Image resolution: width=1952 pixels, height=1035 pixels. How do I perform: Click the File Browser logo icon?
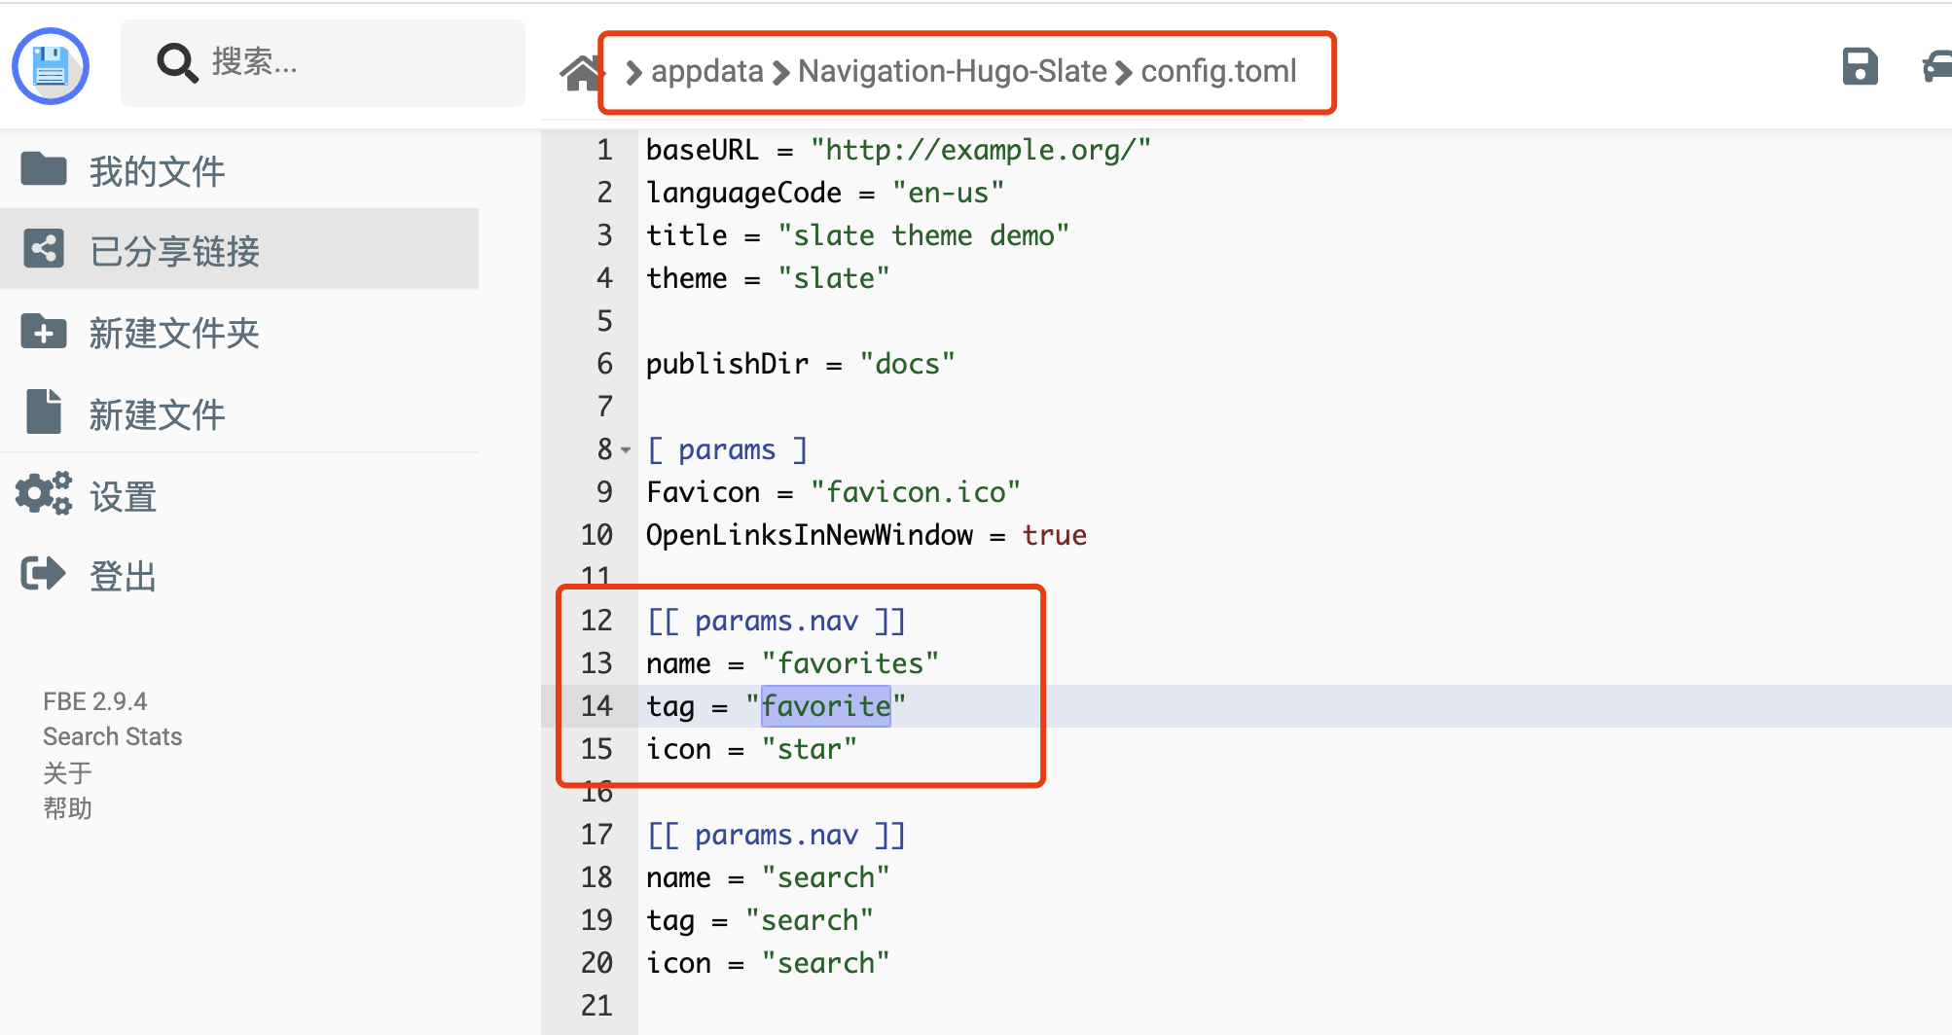pos(51,66)
